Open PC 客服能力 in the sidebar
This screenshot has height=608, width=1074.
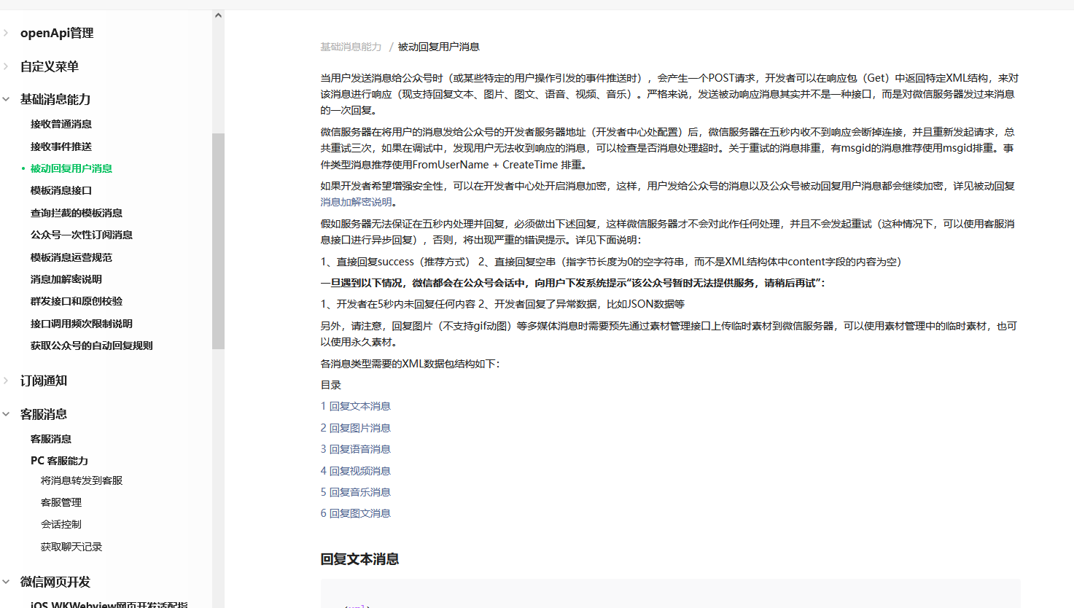click(59, 461)
